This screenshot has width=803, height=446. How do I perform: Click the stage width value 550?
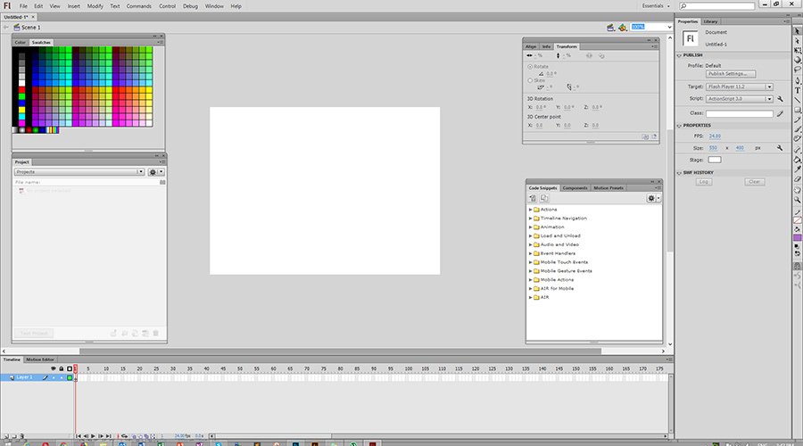pos(713,148)
